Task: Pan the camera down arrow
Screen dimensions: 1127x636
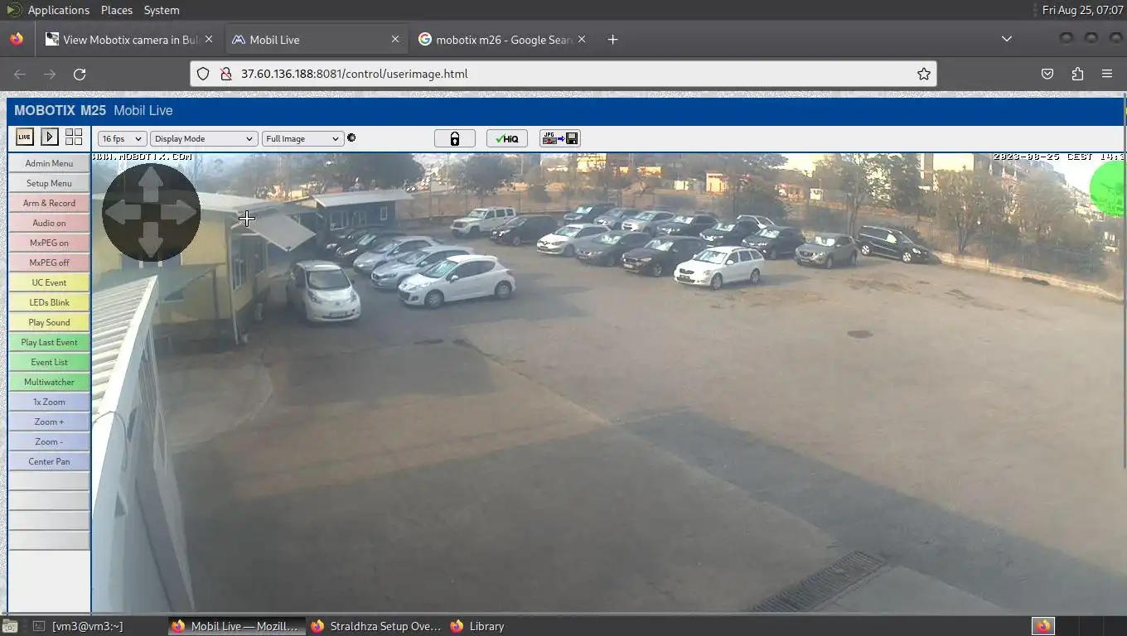Action: click(150, 242)
